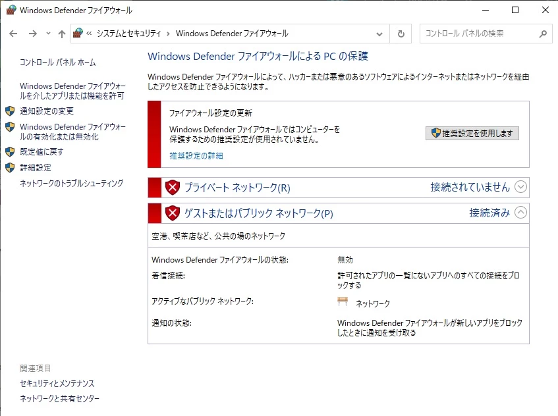
Task: Minimize the firewall window
Action: click(486, 10)
